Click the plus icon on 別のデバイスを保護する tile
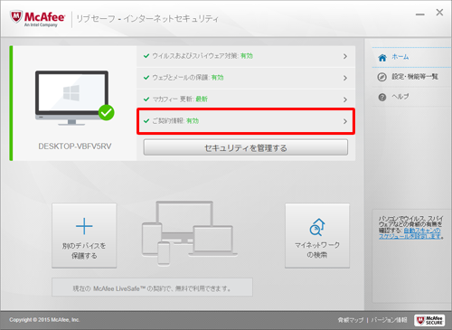The height and width of the screenshot is (330, 452). (x=84, y=226)
